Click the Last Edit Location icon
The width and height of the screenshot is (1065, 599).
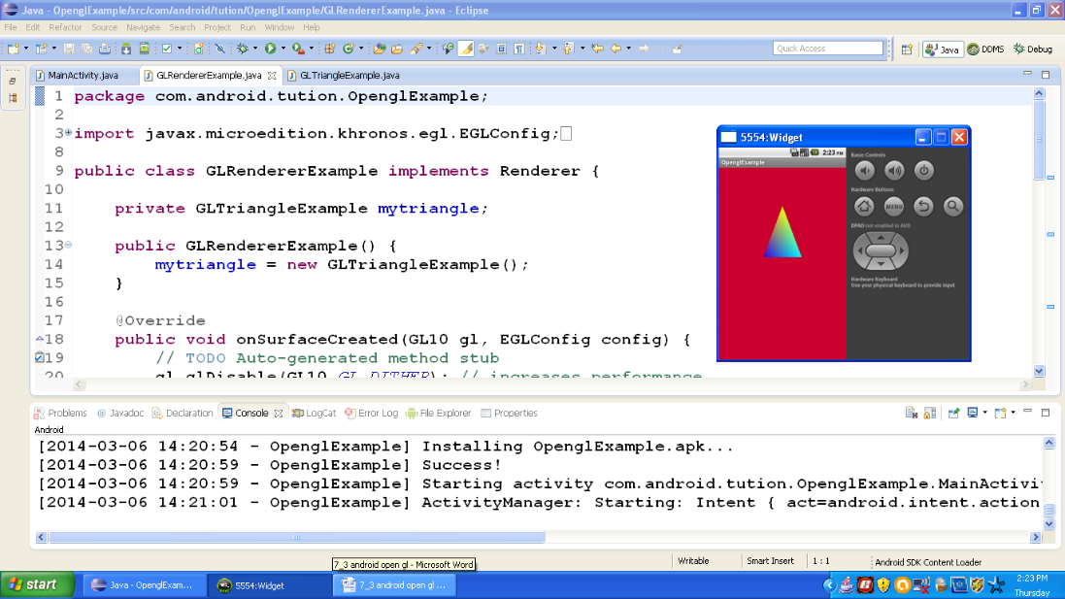[x=598, y=49]
